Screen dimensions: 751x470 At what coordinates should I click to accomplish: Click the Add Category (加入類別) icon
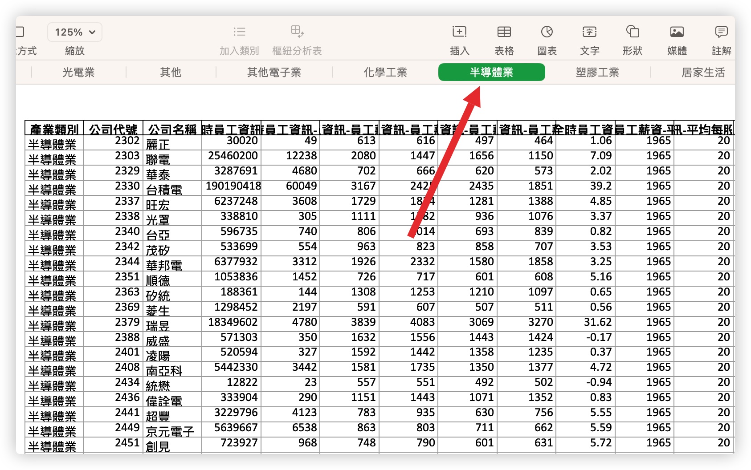pyautogui.click(x=239, y=32)
